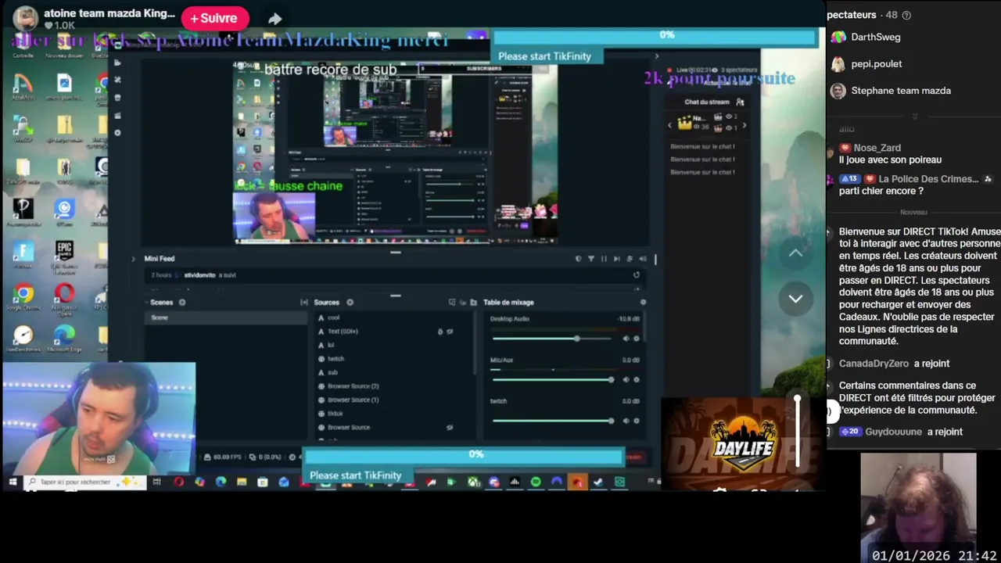Open the spectators help question-mark icon
The height and width of the screenshot is (563, 1001).
pyautogui.click(x=906, y=15)
